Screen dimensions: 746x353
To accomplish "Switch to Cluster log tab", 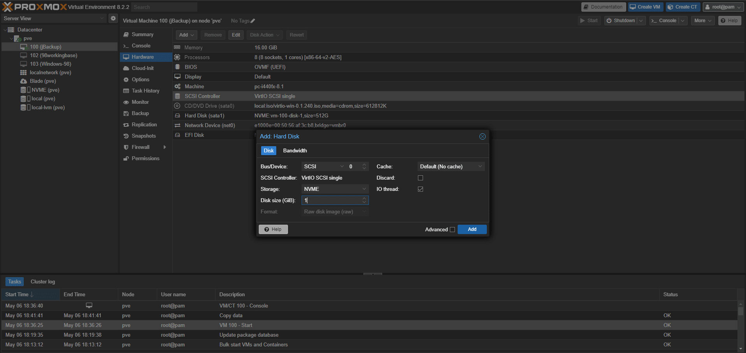I will 43,281.
